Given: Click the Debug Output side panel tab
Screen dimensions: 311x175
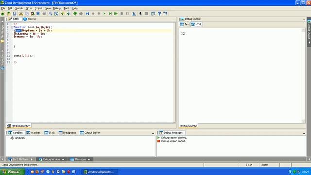Looking at the screenshot, I should (x=309, y=32).
